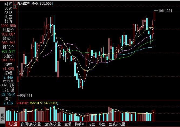Show the 换手率 indicator tab
Viewport: 180px width, 127px height.
pos(80,124)
